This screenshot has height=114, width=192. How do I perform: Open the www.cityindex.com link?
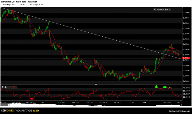pyautogui.click(x=179, y=111)
